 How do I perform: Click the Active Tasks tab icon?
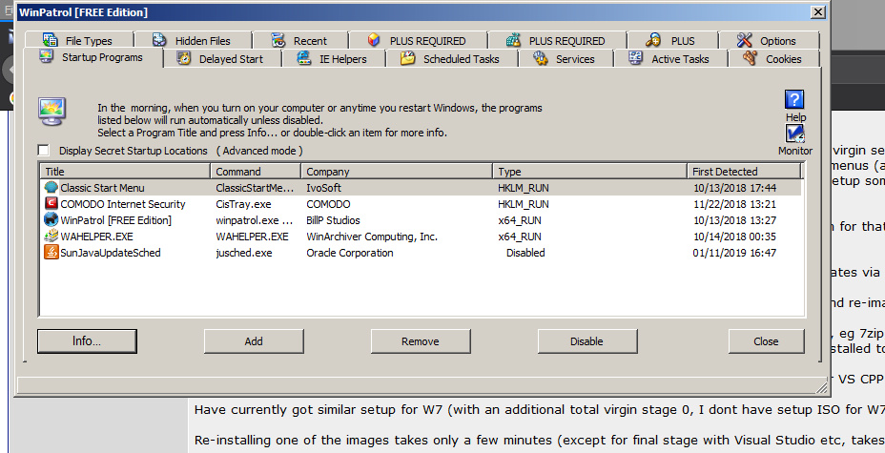tap(635, 57)
